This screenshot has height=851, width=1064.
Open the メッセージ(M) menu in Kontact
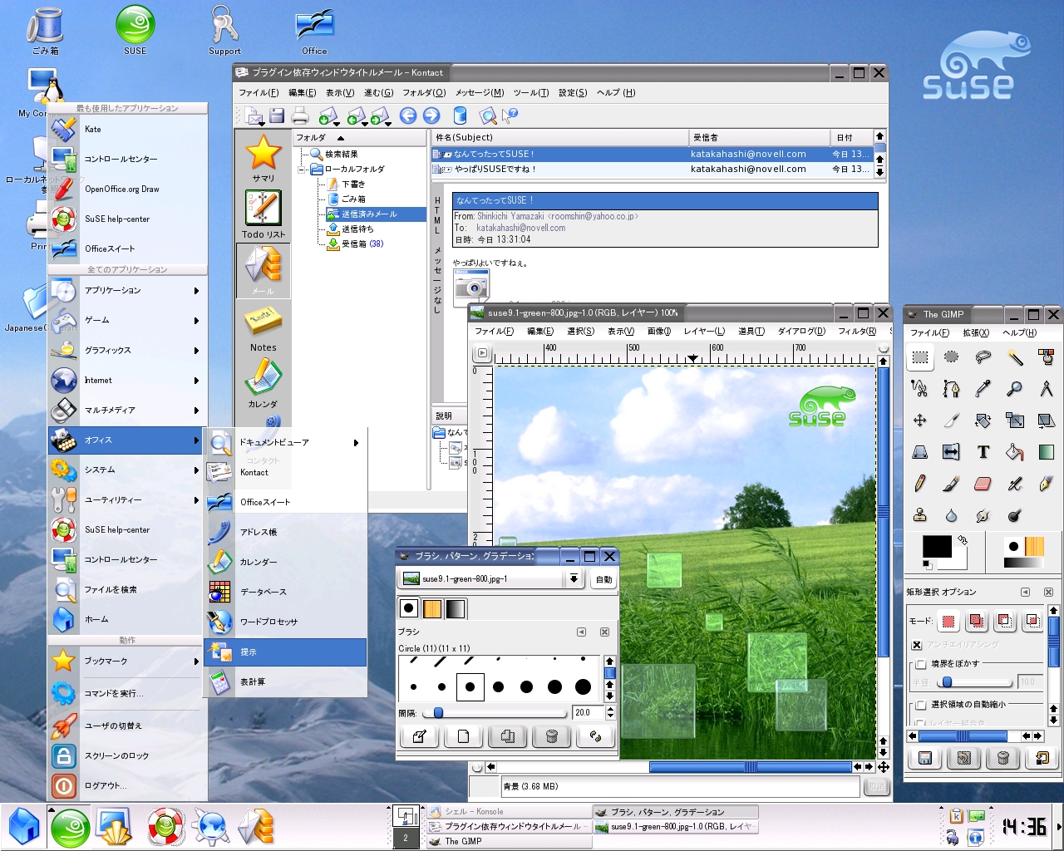click(479, 93)
